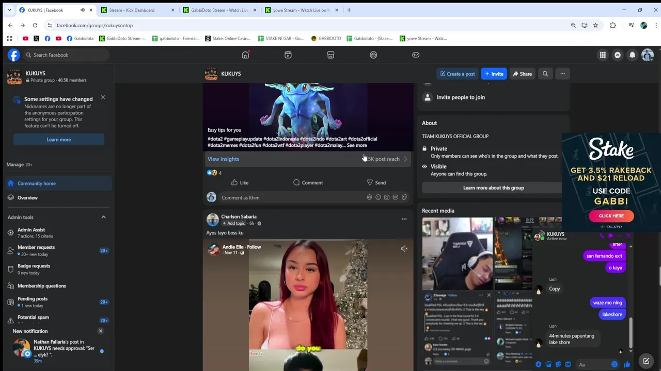Viewport: 661px width, 371px height.
Task: Send thumbs-up like in chat
Action: 626,364
